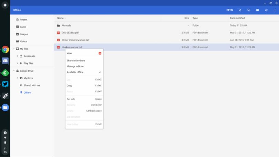Select Get info in context menu

coord(84,99)
